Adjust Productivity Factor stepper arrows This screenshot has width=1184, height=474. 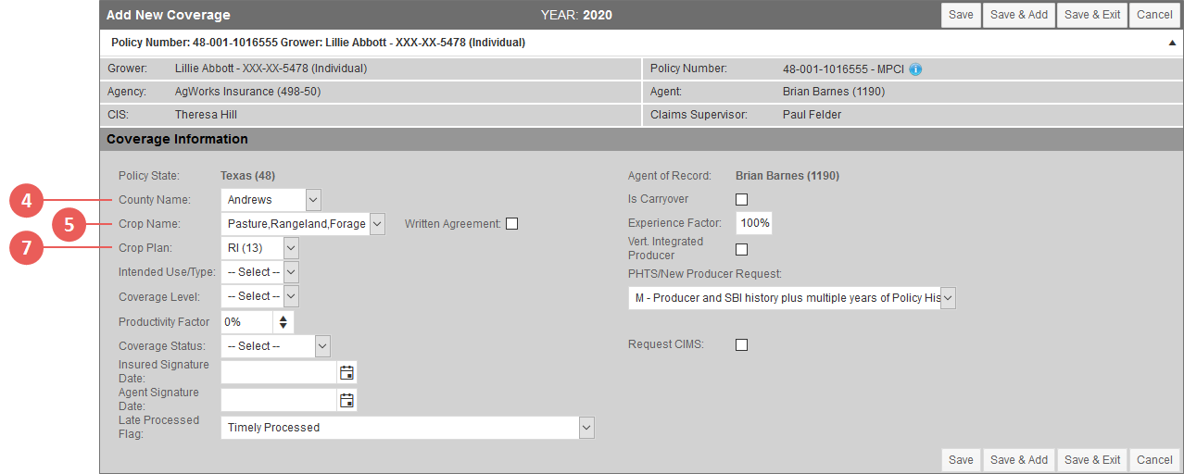coord(283,322)
